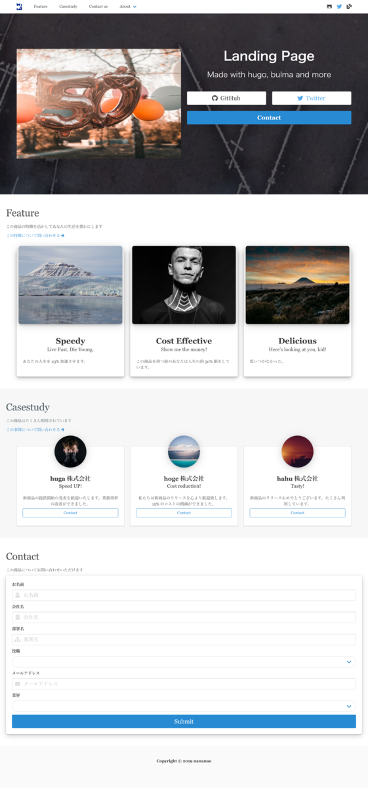Click the site logo in the navbar

[x=19, y=7]
